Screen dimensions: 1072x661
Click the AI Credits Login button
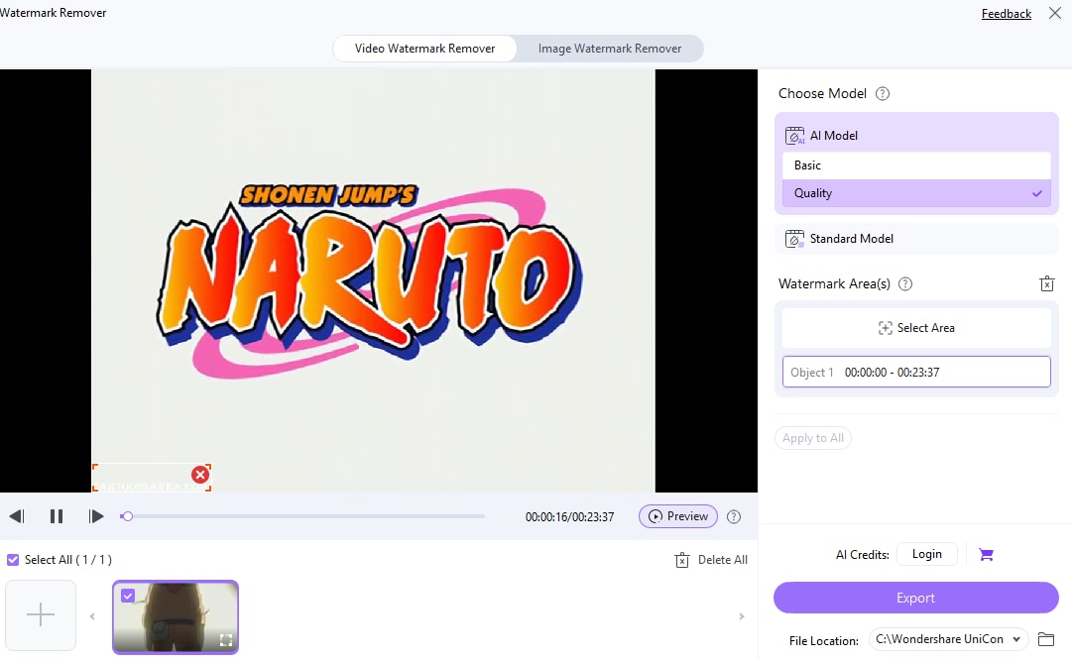[926, 554]
